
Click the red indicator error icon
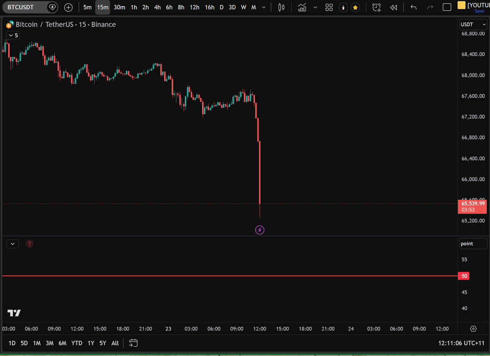(x=29, y=244)
